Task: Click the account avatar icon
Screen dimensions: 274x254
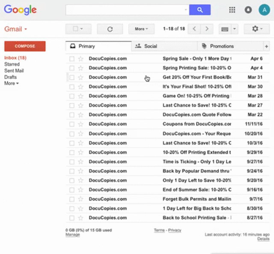Action: [264, 10]
